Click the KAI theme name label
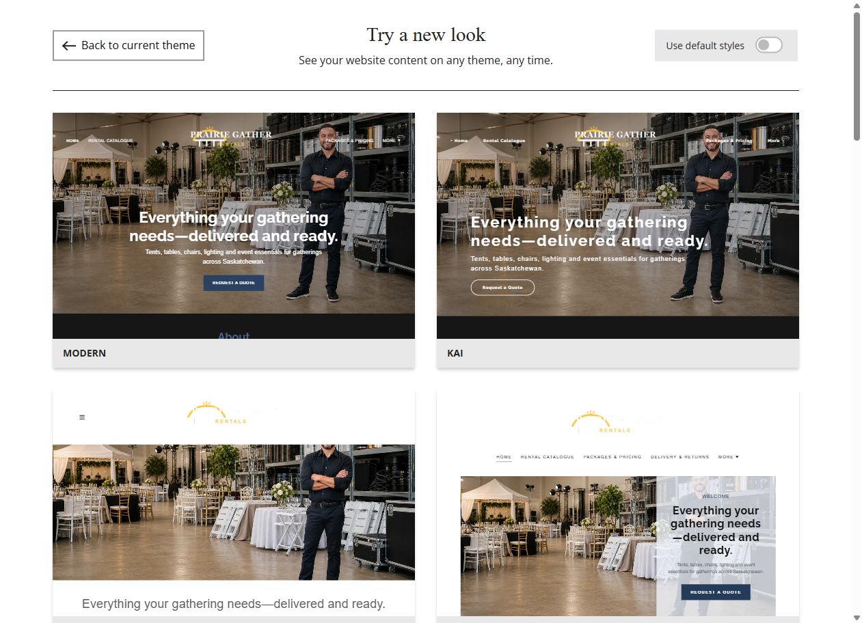 455,353
